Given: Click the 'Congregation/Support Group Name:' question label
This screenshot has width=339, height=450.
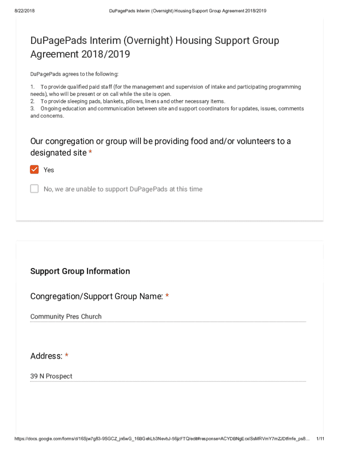Looking at the screenshot, I should 97,297.
